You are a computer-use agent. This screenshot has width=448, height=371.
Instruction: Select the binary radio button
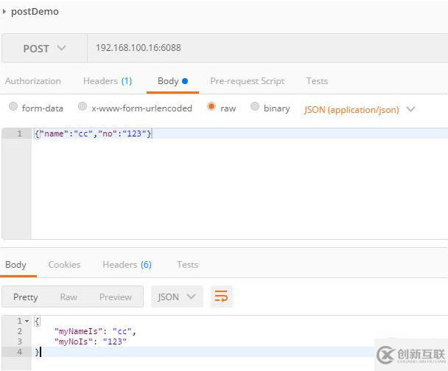tap(254, 106)
